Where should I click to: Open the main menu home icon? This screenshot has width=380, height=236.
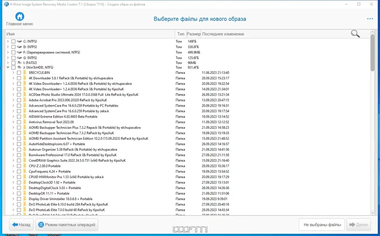[x=19, y=17]
